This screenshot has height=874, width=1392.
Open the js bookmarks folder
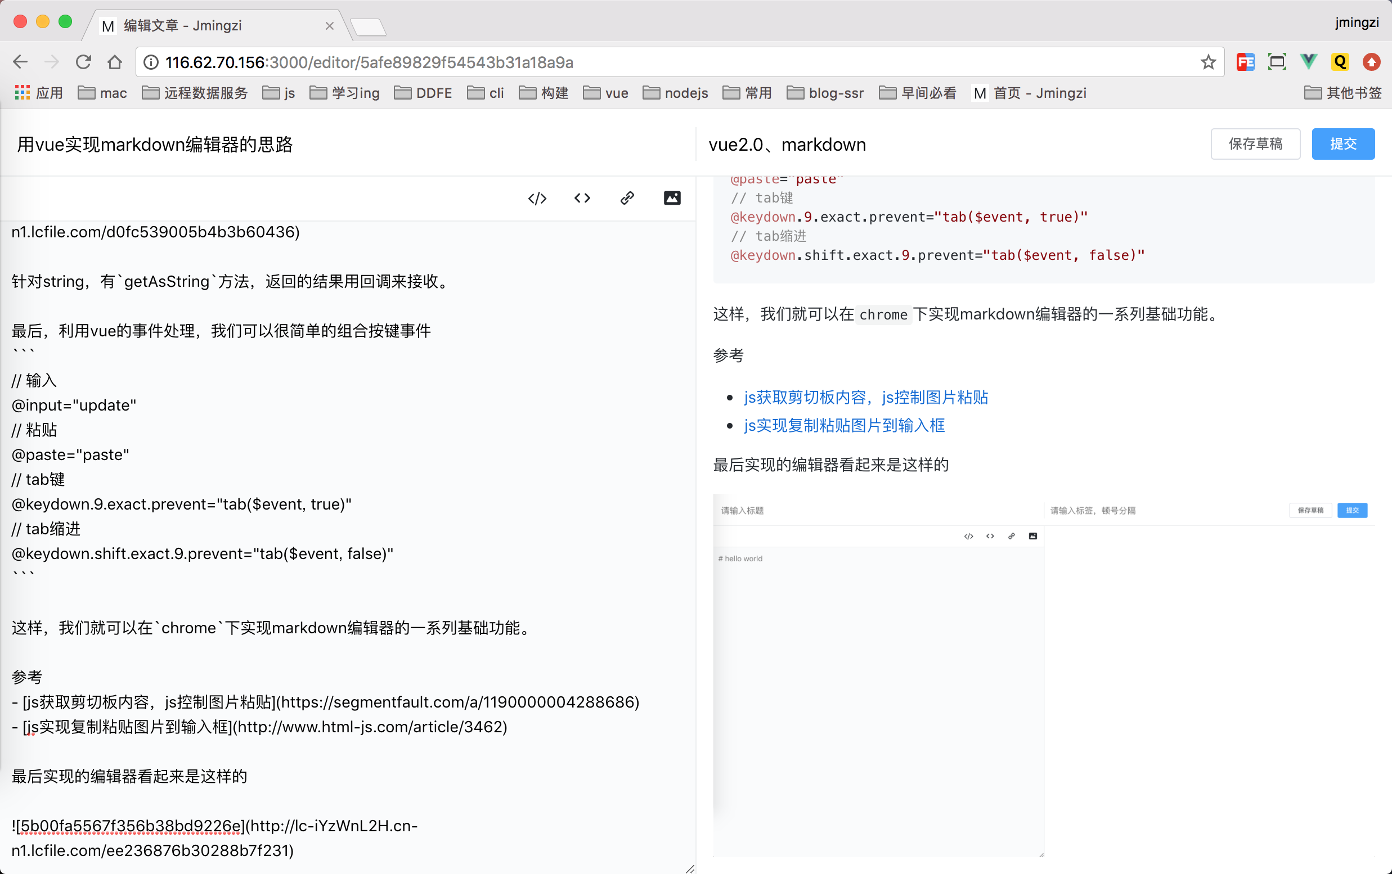[279, 93]
